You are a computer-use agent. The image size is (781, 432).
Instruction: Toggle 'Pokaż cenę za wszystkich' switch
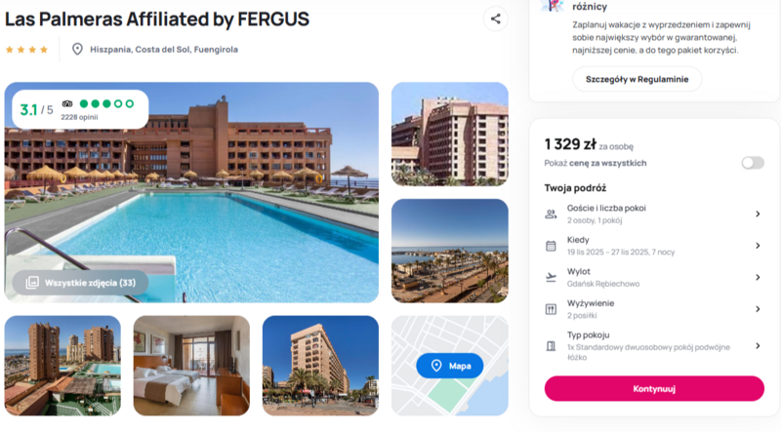(752, 163)
